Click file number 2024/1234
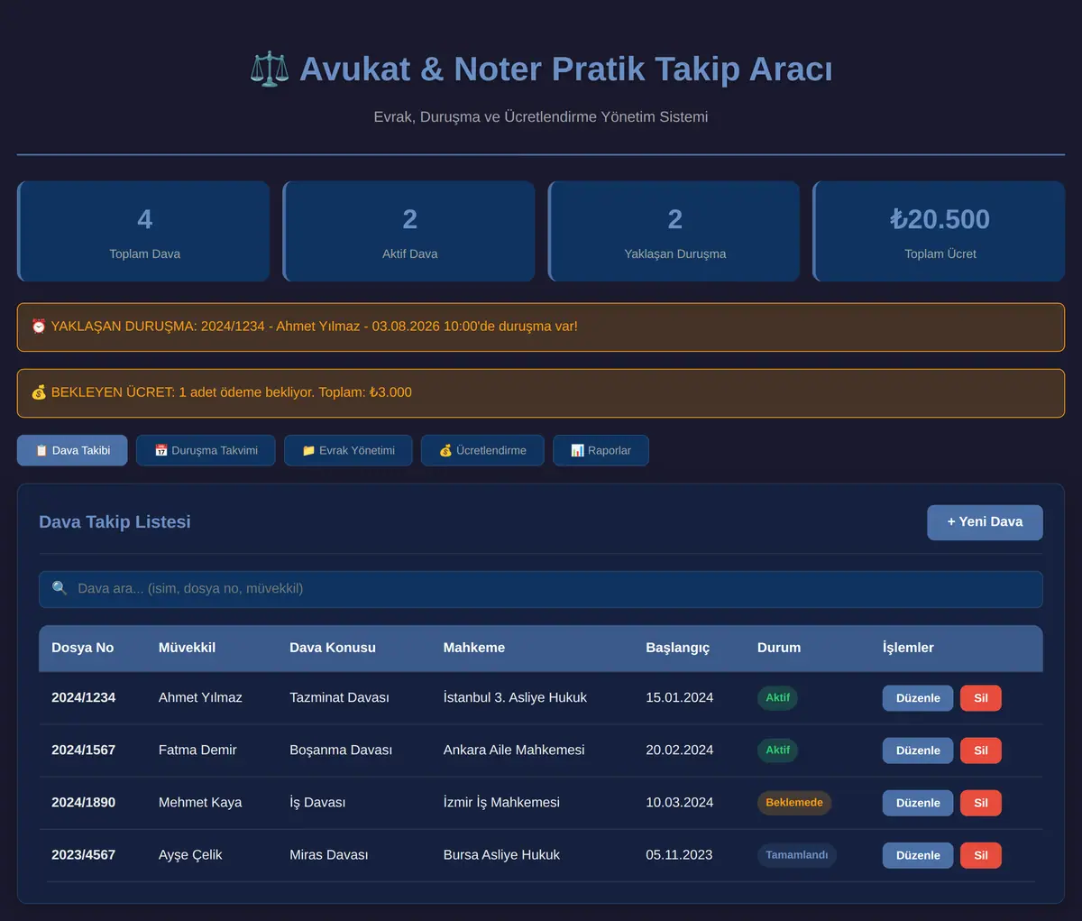 click(x=83, y=697)
